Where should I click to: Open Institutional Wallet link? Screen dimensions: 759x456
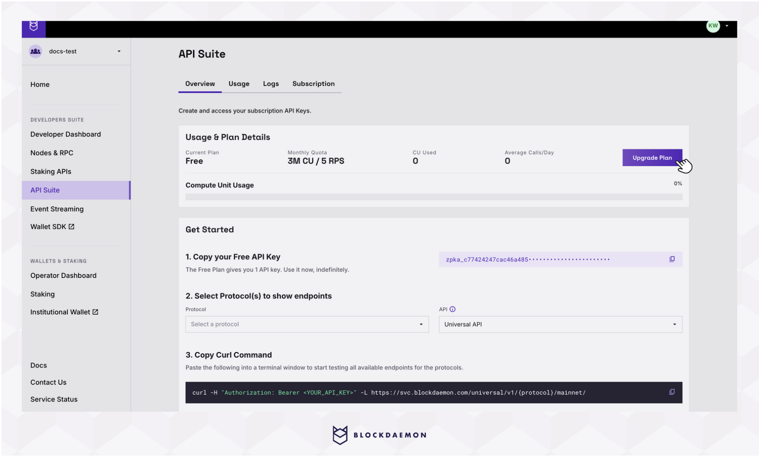click(60, 312)
